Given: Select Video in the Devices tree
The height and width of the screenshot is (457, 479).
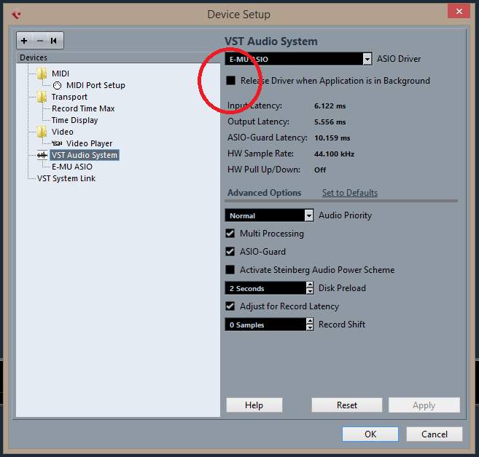Looking at the screenshot, I should tap(63, 132).
